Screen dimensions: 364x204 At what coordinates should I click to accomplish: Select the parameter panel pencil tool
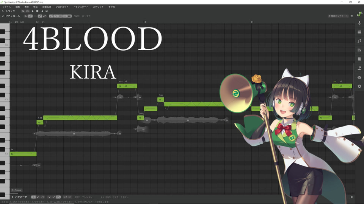point(38,197)
